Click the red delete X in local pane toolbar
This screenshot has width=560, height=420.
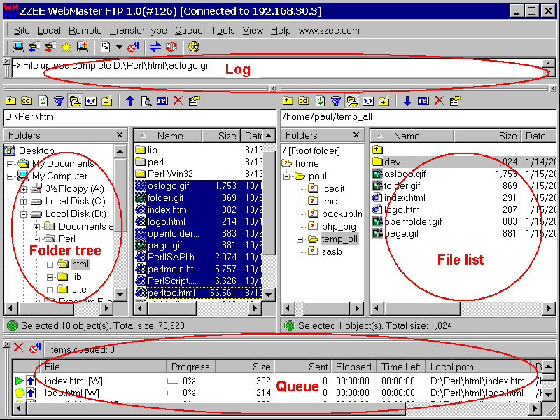(x=178, y=101)
